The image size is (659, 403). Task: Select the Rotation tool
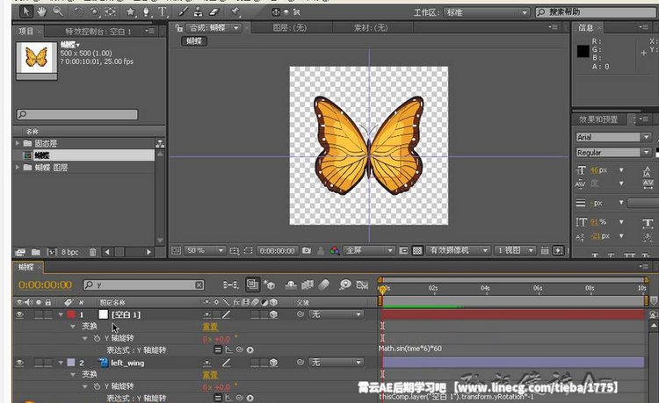coord(78,11)
